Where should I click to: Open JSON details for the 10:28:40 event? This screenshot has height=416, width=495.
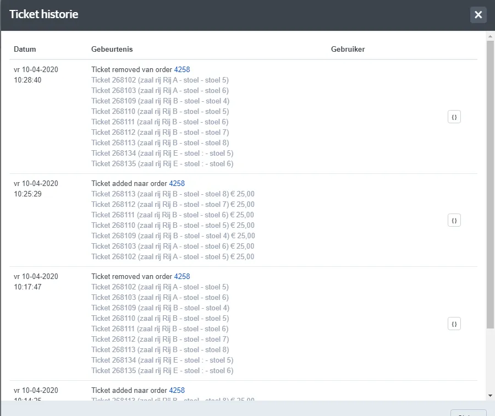click(x=454, y=117)
